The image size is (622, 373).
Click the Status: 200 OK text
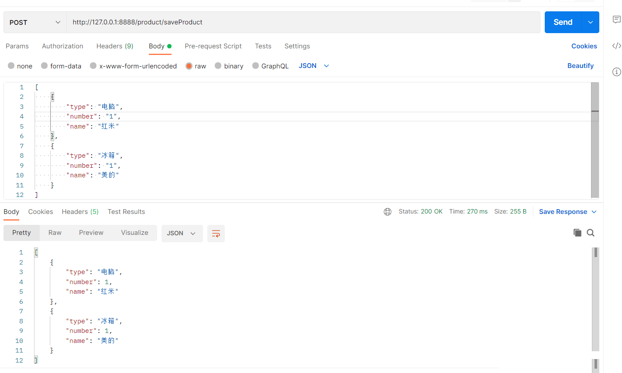[420, 211]
